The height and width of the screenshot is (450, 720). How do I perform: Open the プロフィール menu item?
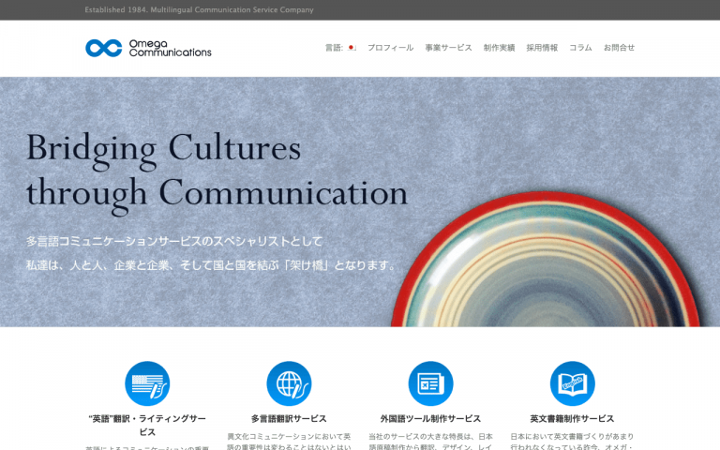click(x=390, y=48)
